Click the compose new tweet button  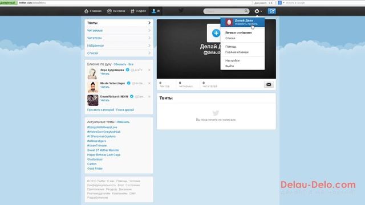pyautogui.click(x=271, y=11)
